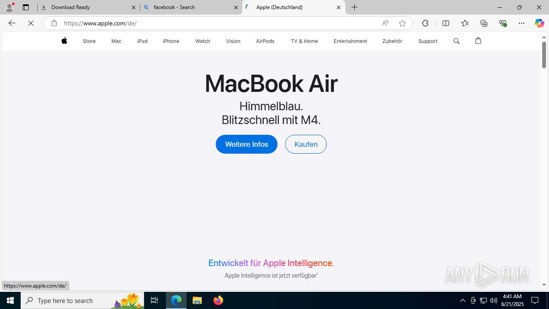
Task: Open the notification center icon
Action: point(535,300)
